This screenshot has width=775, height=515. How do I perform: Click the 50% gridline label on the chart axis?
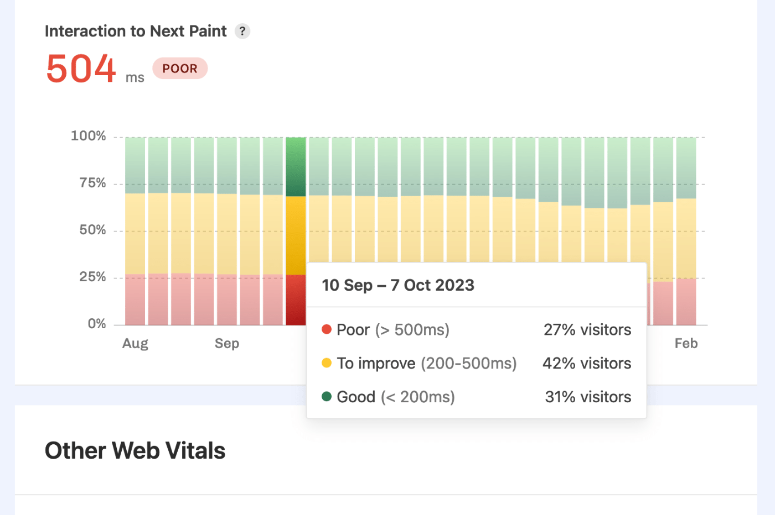tap(93, 230)
